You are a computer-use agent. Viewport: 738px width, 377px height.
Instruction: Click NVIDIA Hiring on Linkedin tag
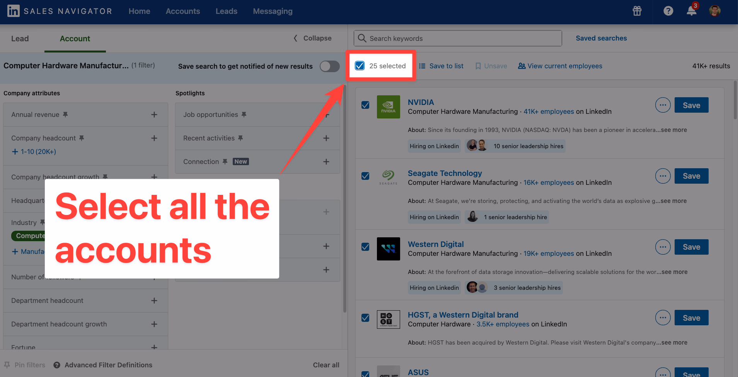[435, 146]
